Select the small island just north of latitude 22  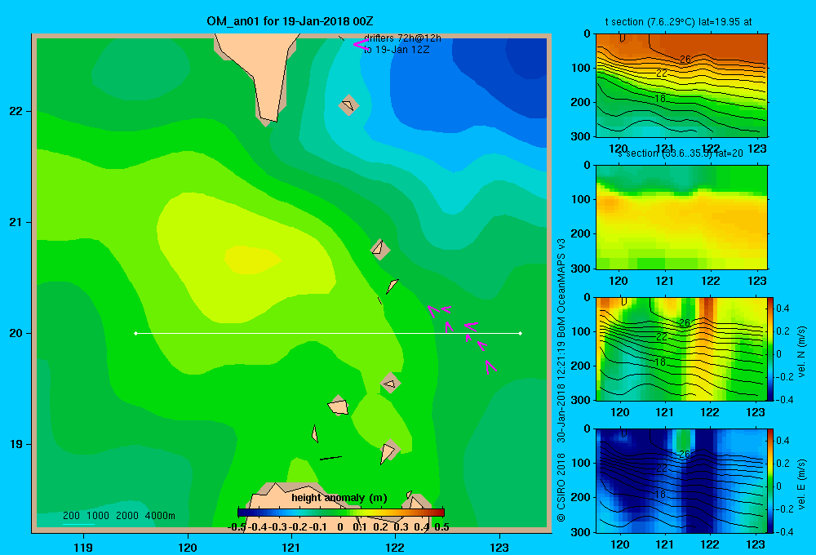[348, 105]
